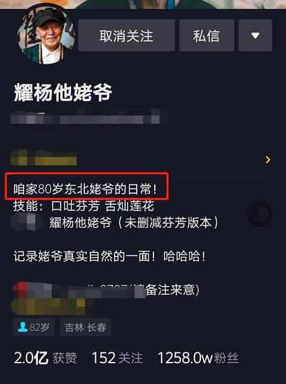Open the 咱家80岁东北姥爷的日常 bio line
Viewport: 286px width, 384px height.
[x=85, y=189]
